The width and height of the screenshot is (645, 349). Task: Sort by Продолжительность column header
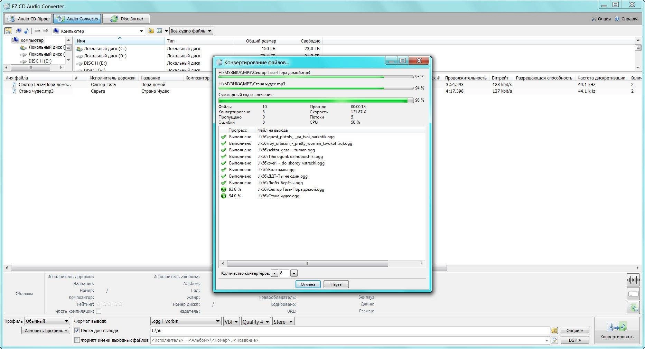click(466, 78)
